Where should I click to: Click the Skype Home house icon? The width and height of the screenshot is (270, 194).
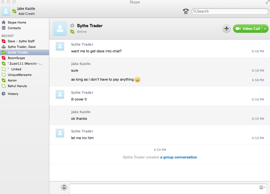tap(4, 22)
